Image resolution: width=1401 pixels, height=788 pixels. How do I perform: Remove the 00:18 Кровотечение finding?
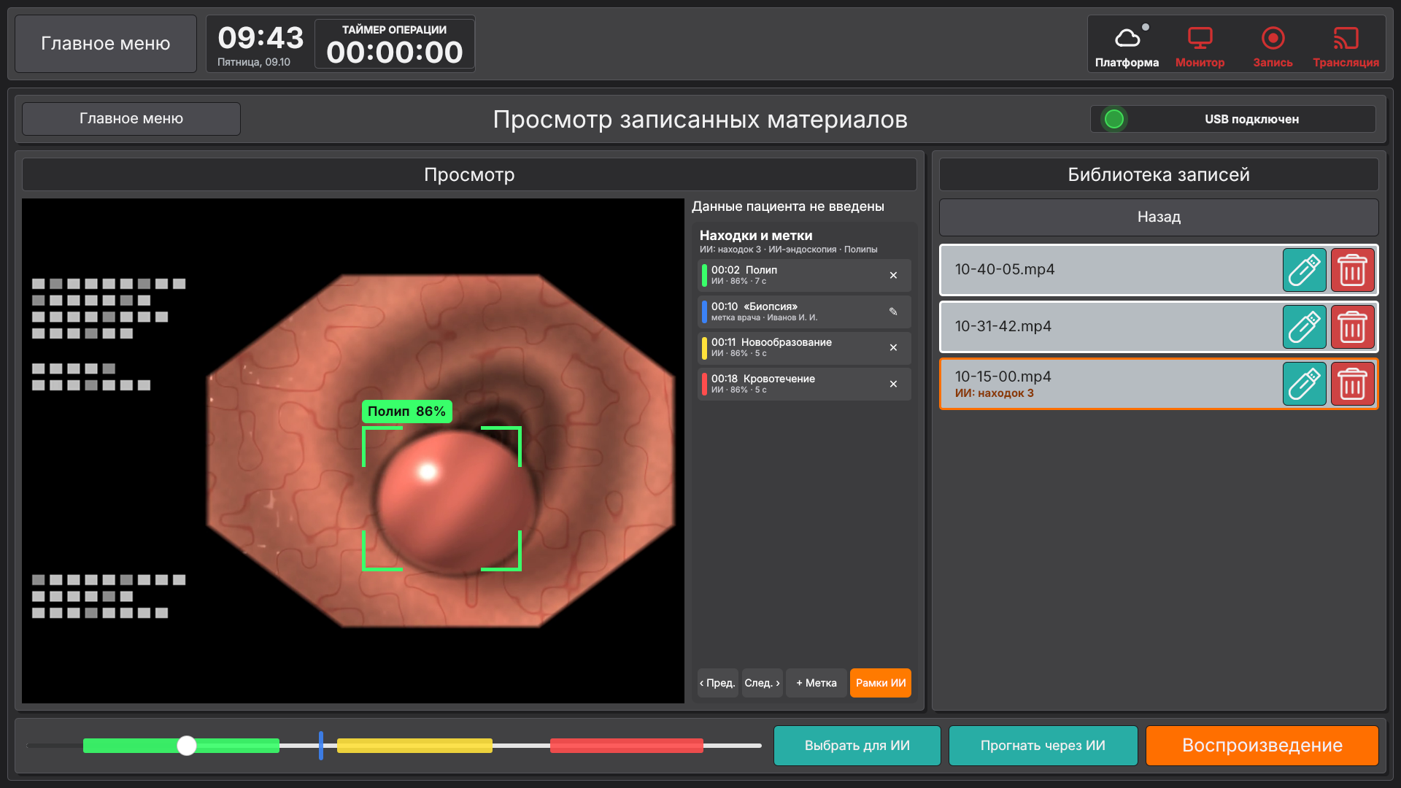tap(893, 384)
